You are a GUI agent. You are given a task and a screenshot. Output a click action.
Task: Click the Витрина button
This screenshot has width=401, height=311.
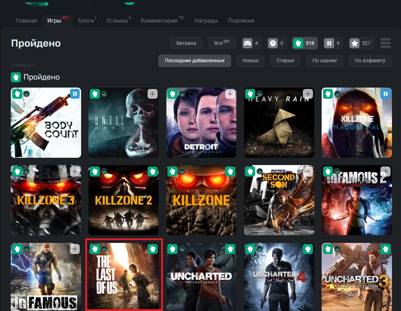[x=186, y=43]
